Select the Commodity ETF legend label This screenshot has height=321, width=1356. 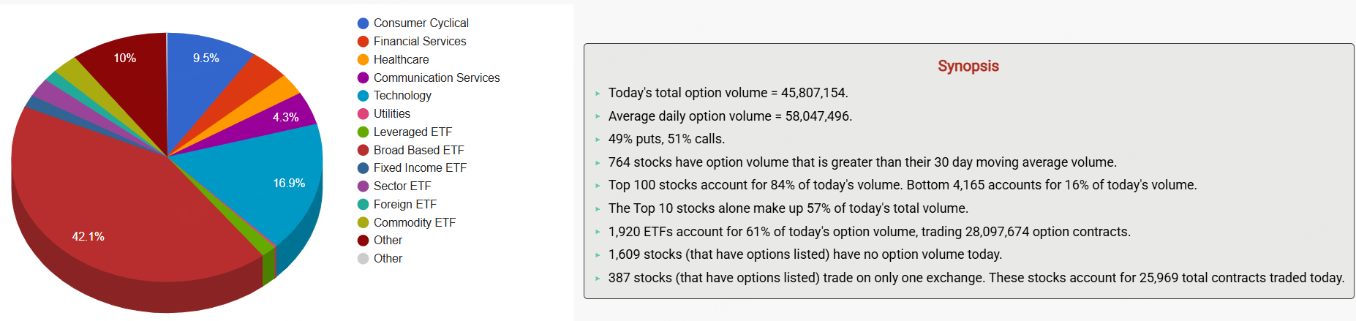point(414,222)
